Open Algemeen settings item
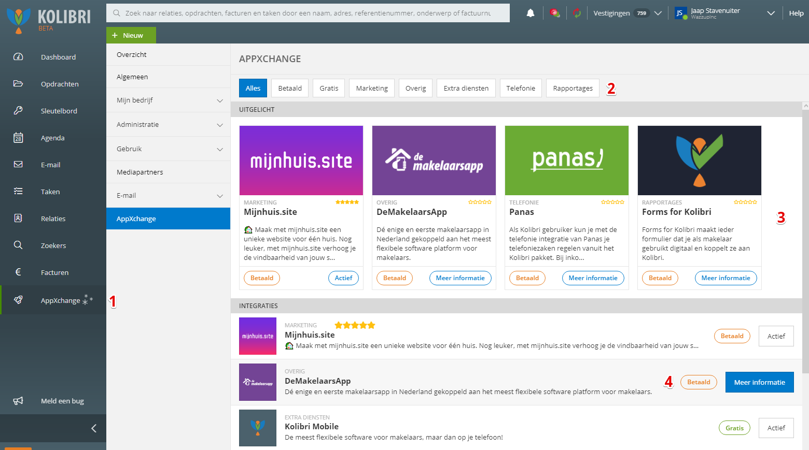 pyautogui.click(x=168, y=77)
